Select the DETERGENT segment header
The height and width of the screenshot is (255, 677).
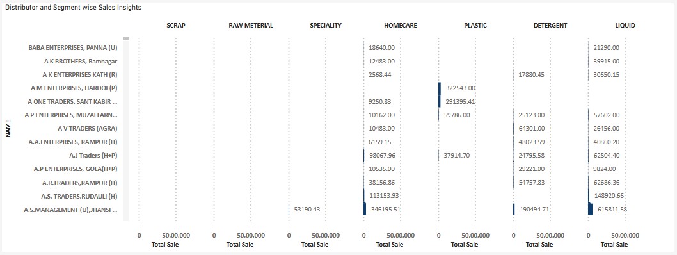click(550, 26)
